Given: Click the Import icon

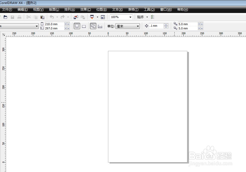Looking at the screenshot, I should pos(75,17).
